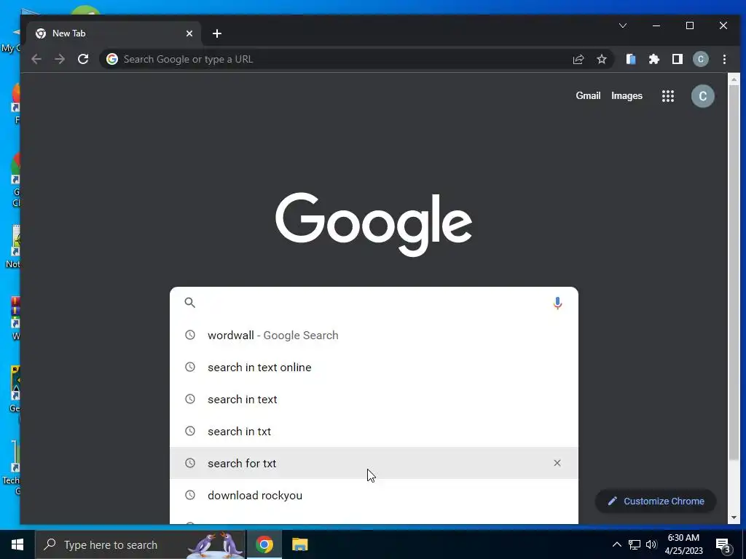
Task: Click Customize Chrome button
Action: (x=656, y=501)
